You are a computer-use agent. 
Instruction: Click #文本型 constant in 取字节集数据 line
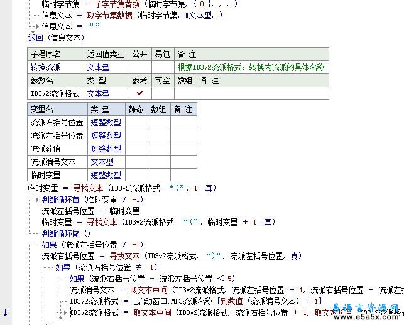(x=199, y=15)
